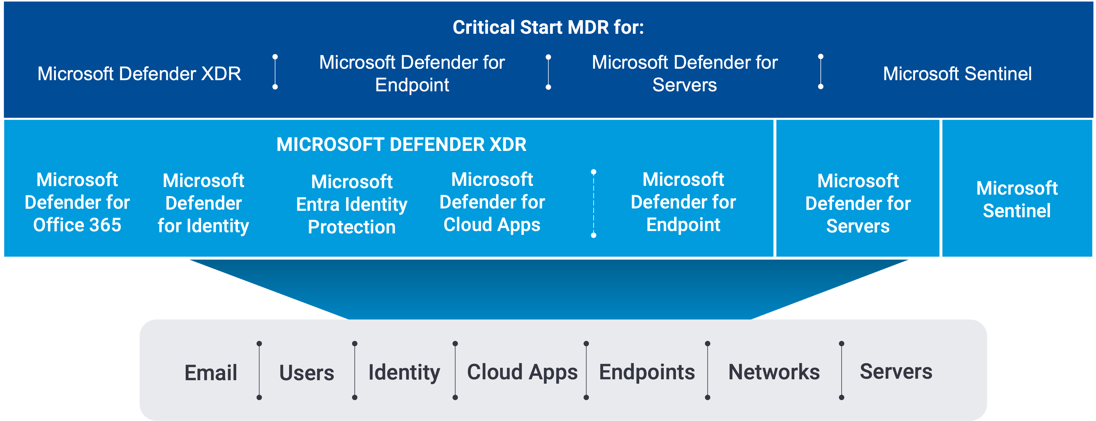The width and height of the screenshot is (1096, 421).
Task: Select the 'Cloud Apps' label in the gray bar
Action: [522, 373]
